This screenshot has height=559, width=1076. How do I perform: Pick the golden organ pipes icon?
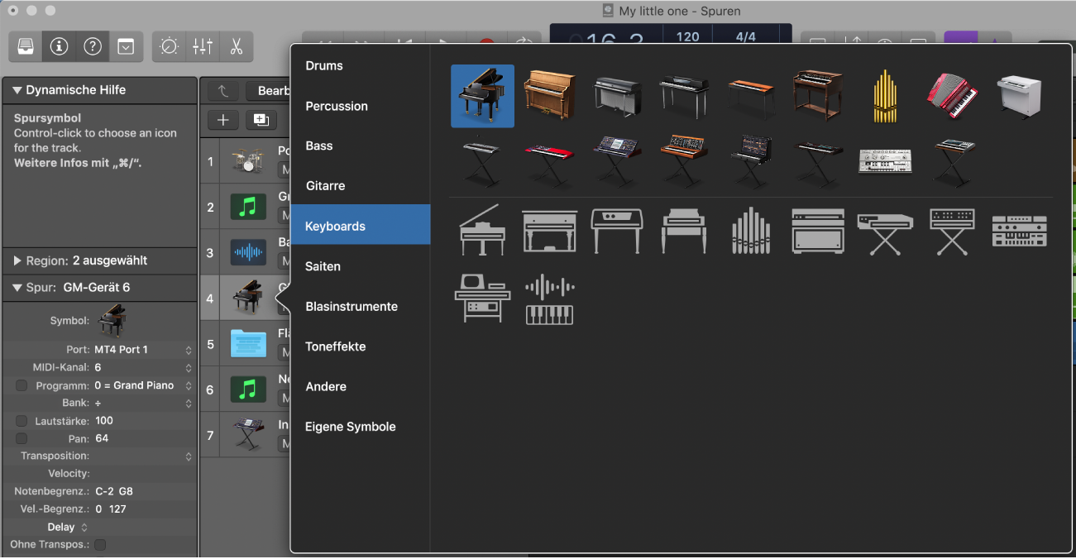point(884,96)
